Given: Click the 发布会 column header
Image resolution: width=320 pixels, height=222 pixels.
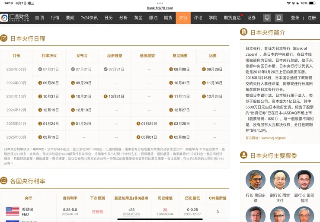Looking at the screenshot, I should pos(82,56).
